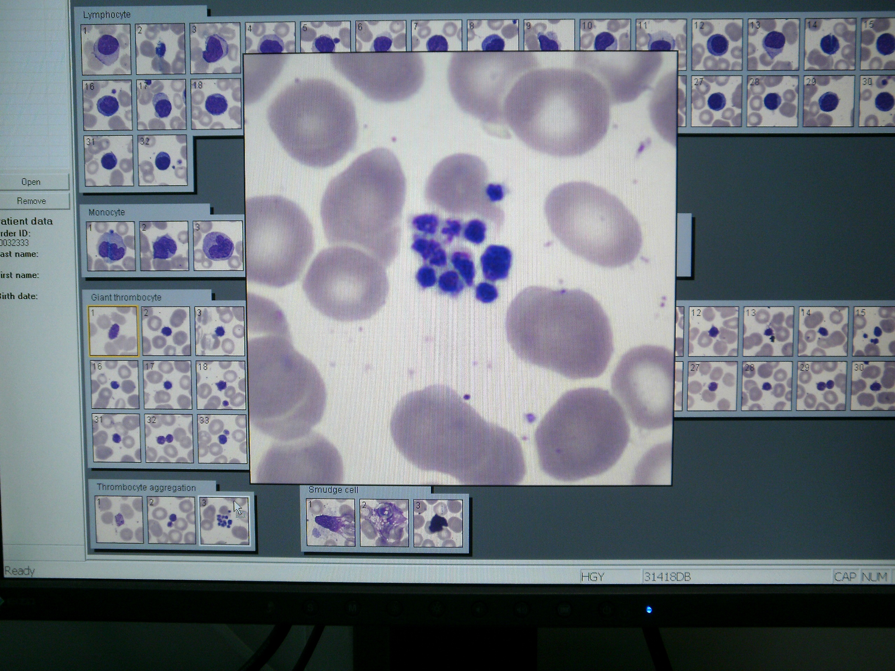The height and width of the screenshot is (671, 895).
Task: Select Giant thrombocyte image 32
Action: pos(169,438)
